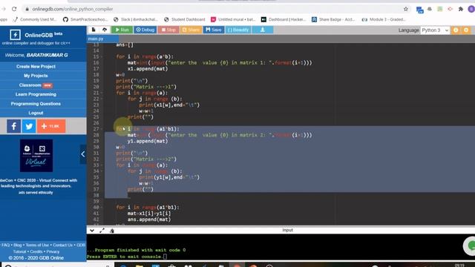This screenshot has width=475, height=267.
Task: Open the Language dropdown showing Python 3
Action: coord(435,30)
